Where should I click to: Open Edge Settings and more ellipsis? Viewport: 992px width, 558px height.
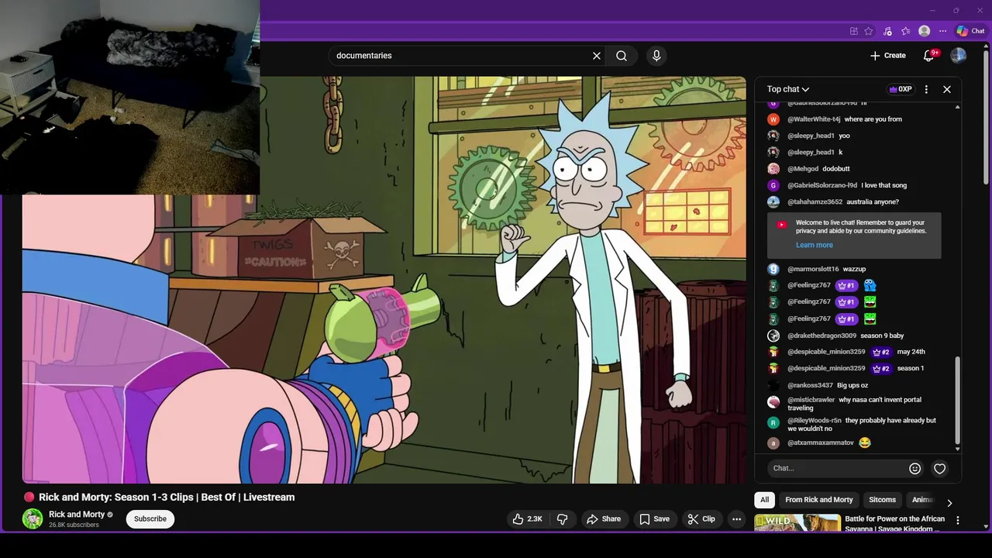pyautogui.click(x=942, y=31)
